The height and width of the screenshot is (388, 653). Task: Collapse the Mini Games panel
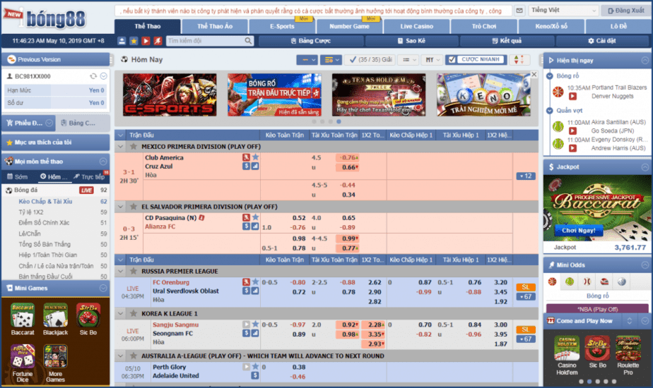coord(103,288)
